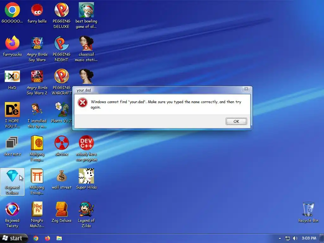Click the Show desktop taskbar button
Screen dimensions: 324x243
(322, 238)
